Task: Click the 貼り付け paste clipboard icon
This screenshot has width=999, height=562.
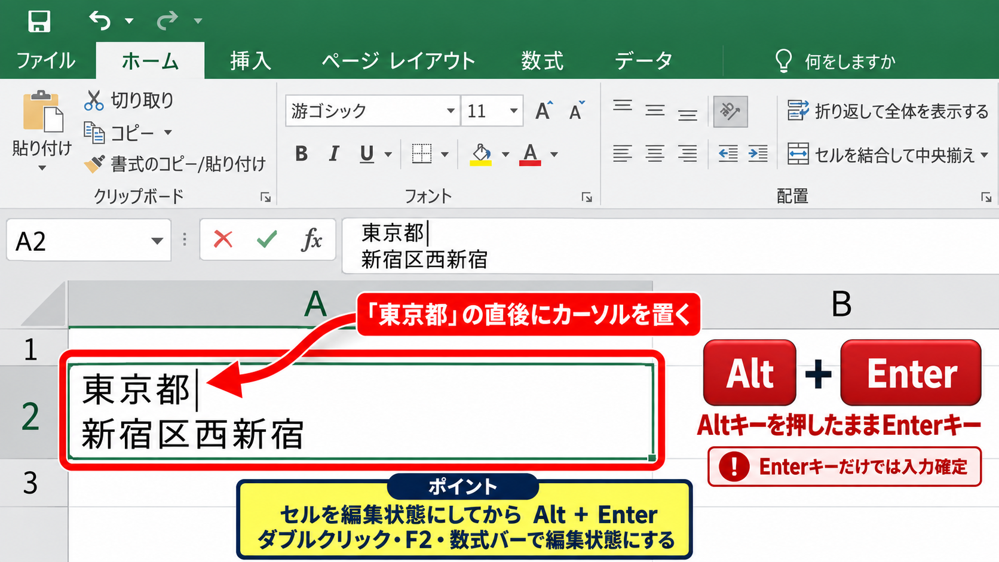Action: tap(42, 112)
